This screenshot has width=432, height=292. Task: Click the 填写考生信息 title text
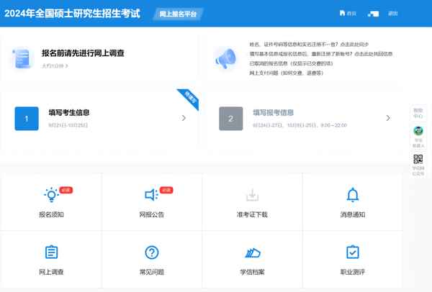pos(69,113)
